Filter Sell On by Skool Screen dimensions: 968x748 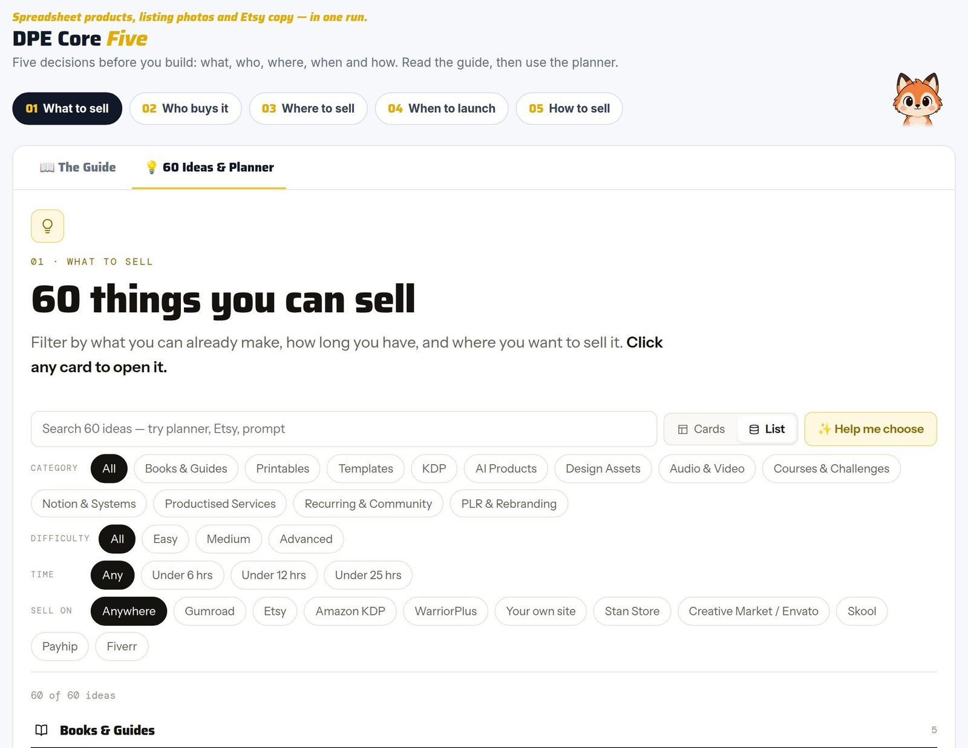point(862,611)
